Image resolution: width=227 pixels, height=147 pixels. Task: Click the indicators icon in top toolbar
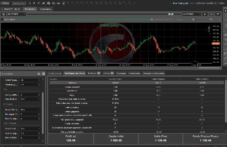point(48,3)
